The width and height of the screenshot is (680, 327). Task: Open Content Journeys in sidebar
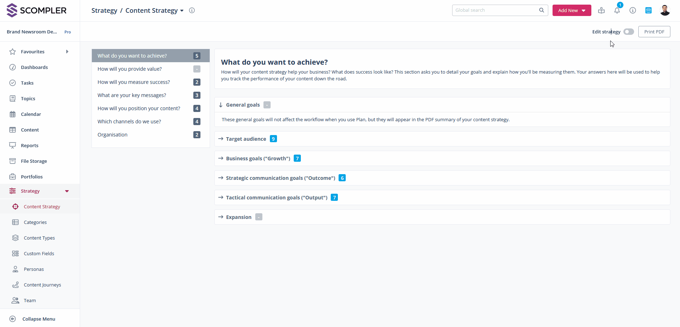42,285
